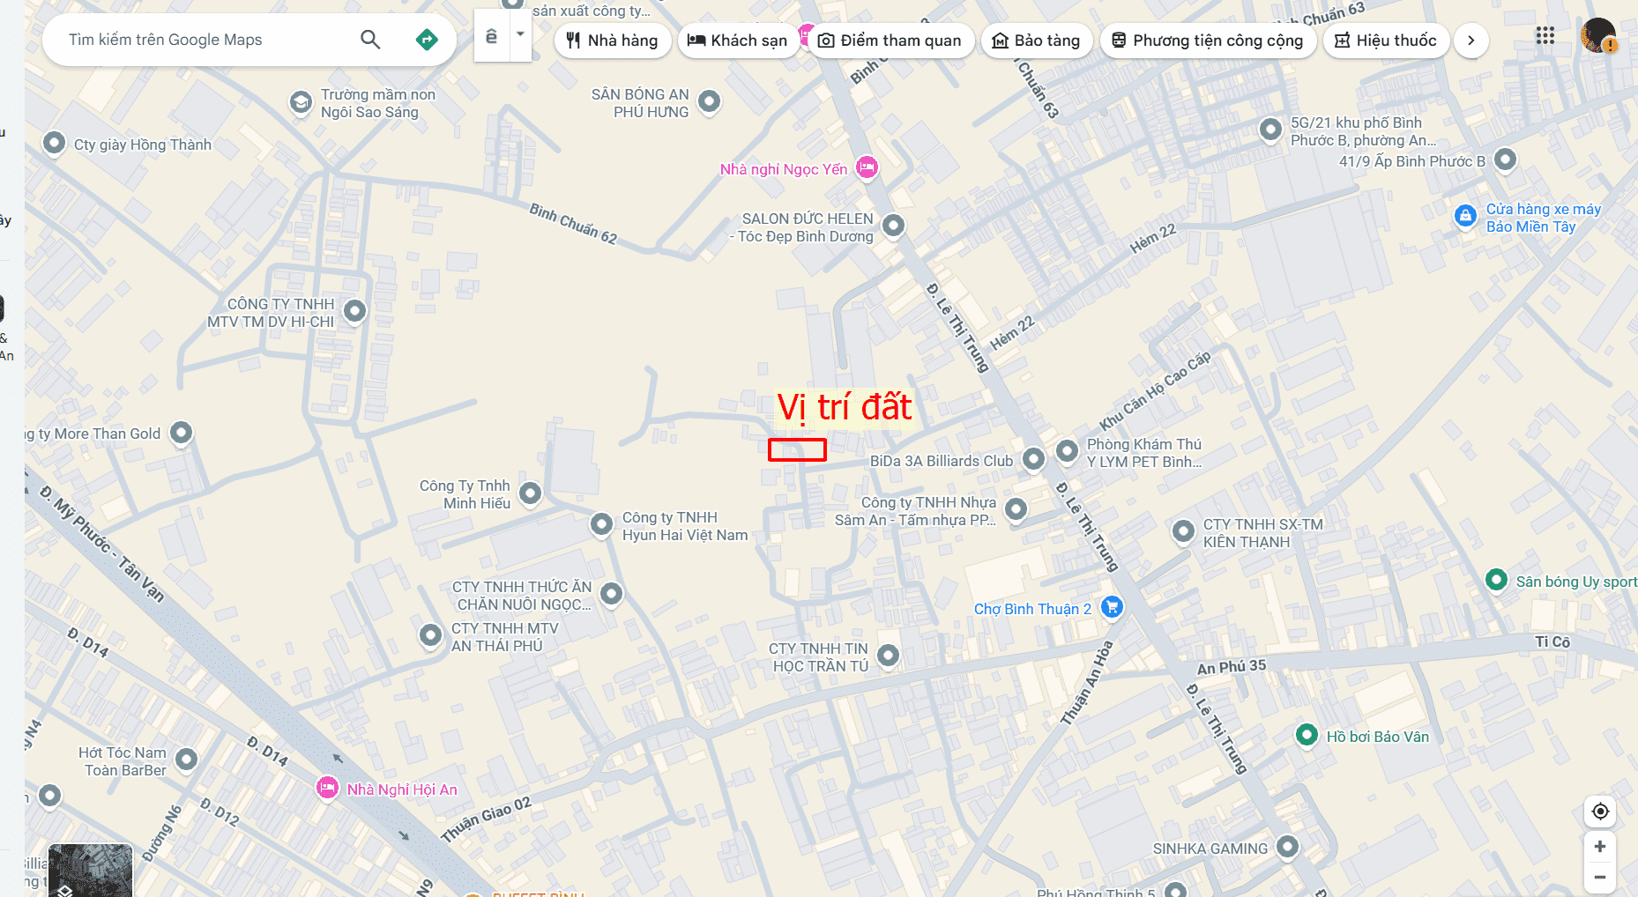This screenshot has width=1638, height=897.
Task: Select the Bảo tàng chip
Action: tap(1037, 41)
